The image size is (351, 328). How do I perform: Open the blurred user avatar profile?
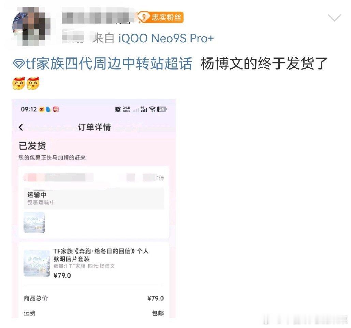coord(31,26)
